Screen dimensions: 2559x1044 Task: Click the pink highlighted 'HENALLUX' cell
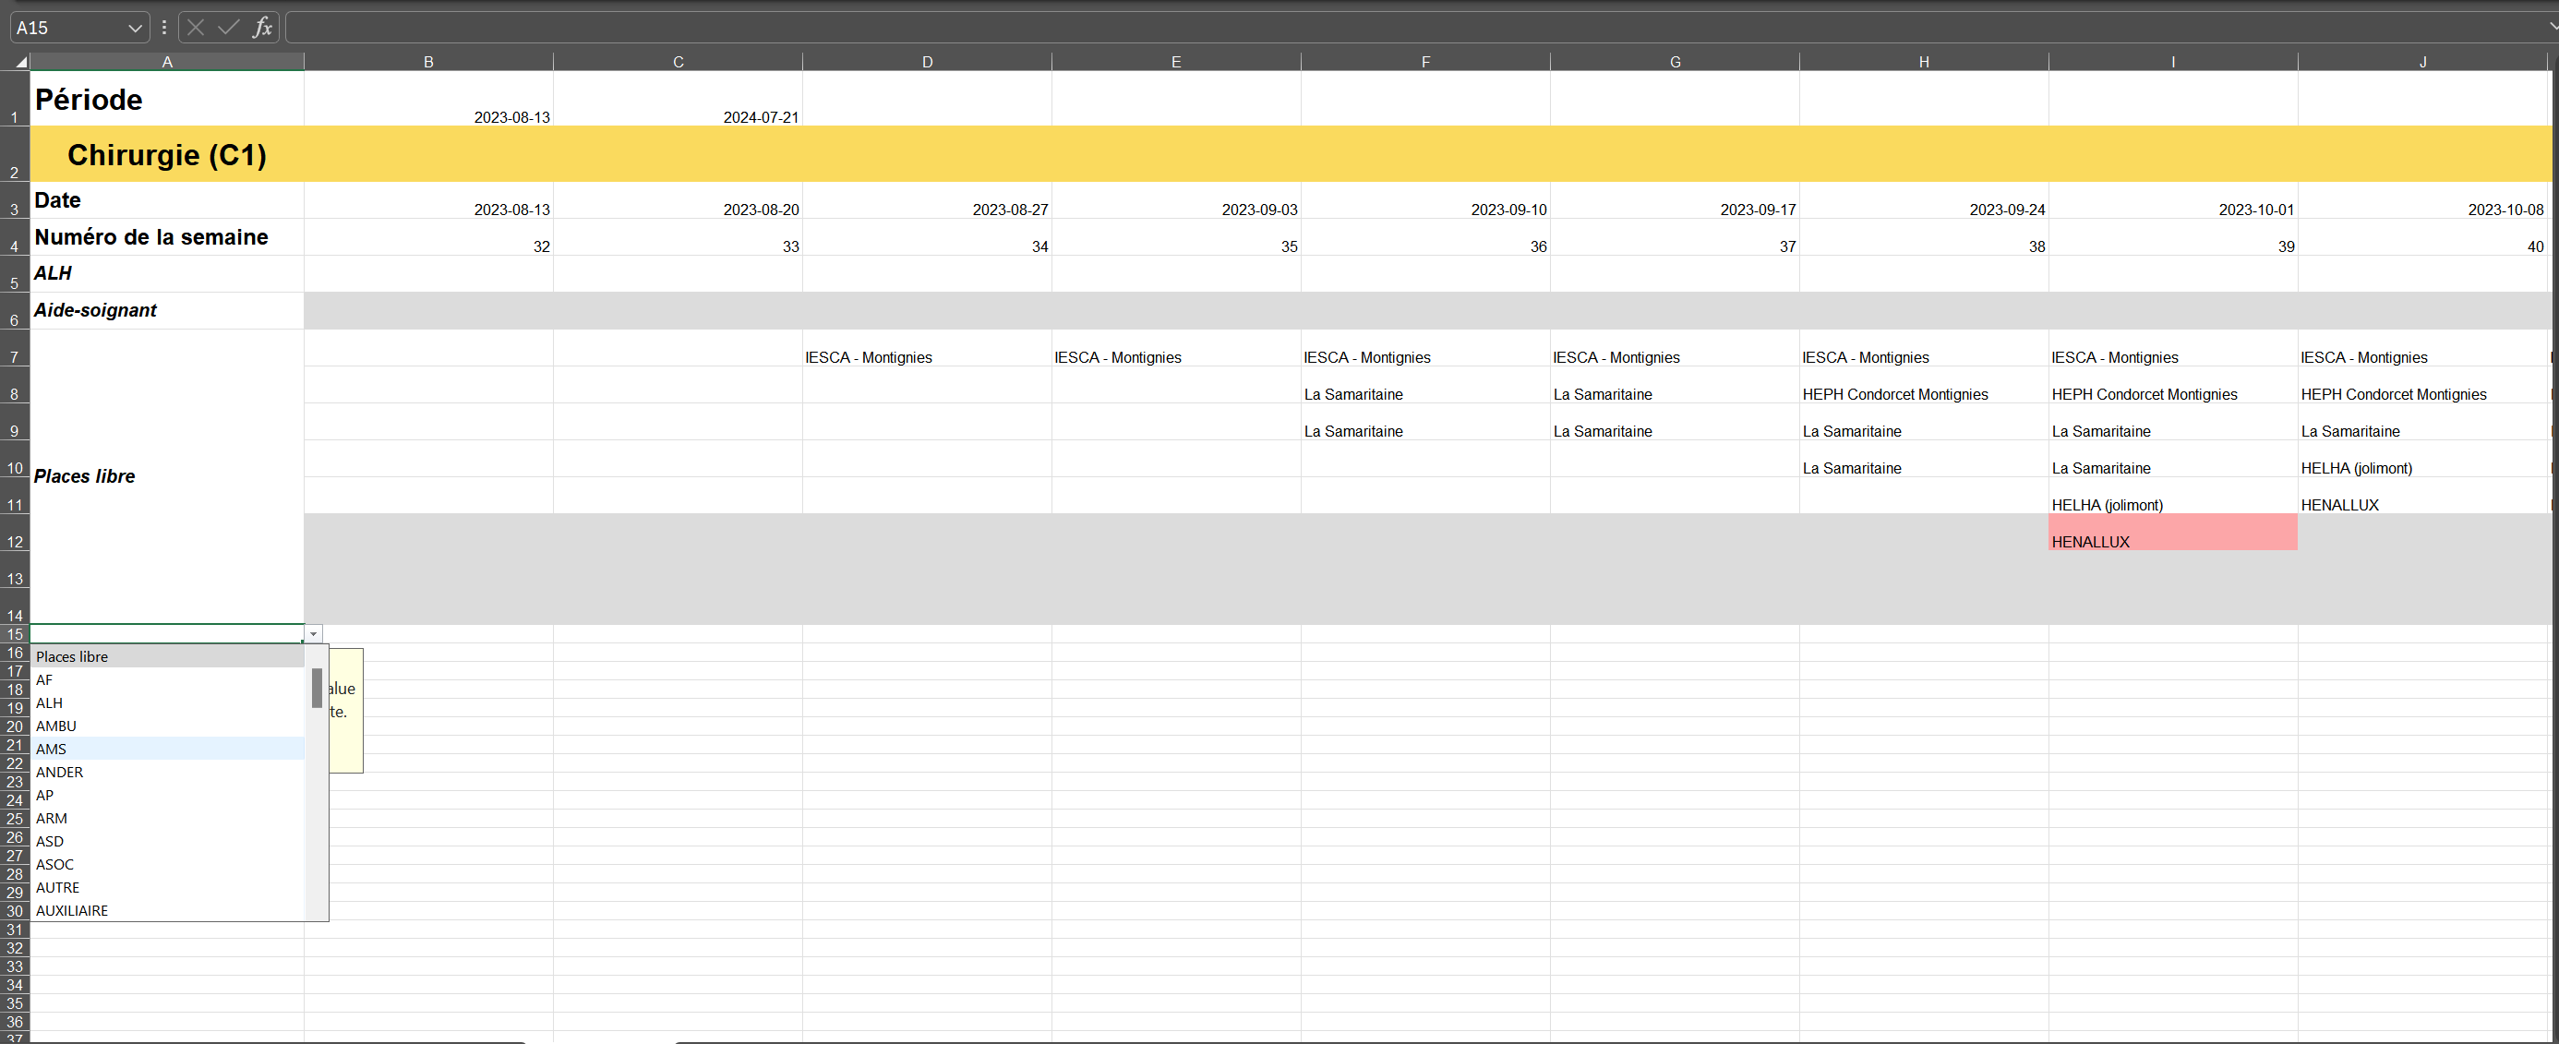2173,533
